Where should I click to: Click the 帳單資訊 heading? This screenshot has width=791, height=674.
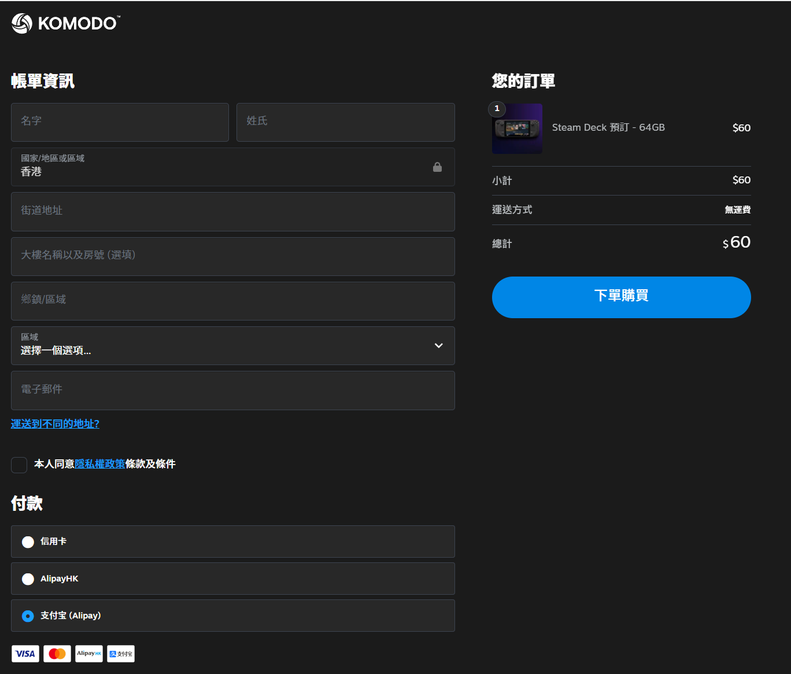[x=43, y=81]
